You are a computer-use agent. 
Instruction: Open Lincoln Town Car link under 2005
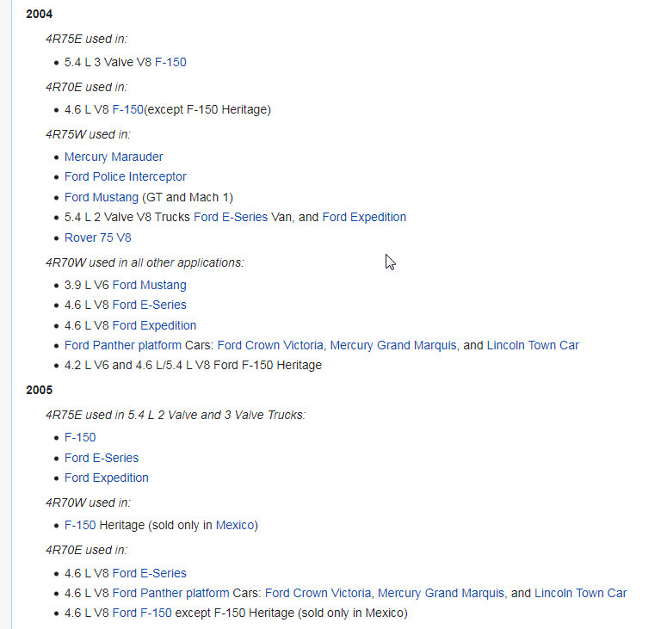click(x=580, y=593)
